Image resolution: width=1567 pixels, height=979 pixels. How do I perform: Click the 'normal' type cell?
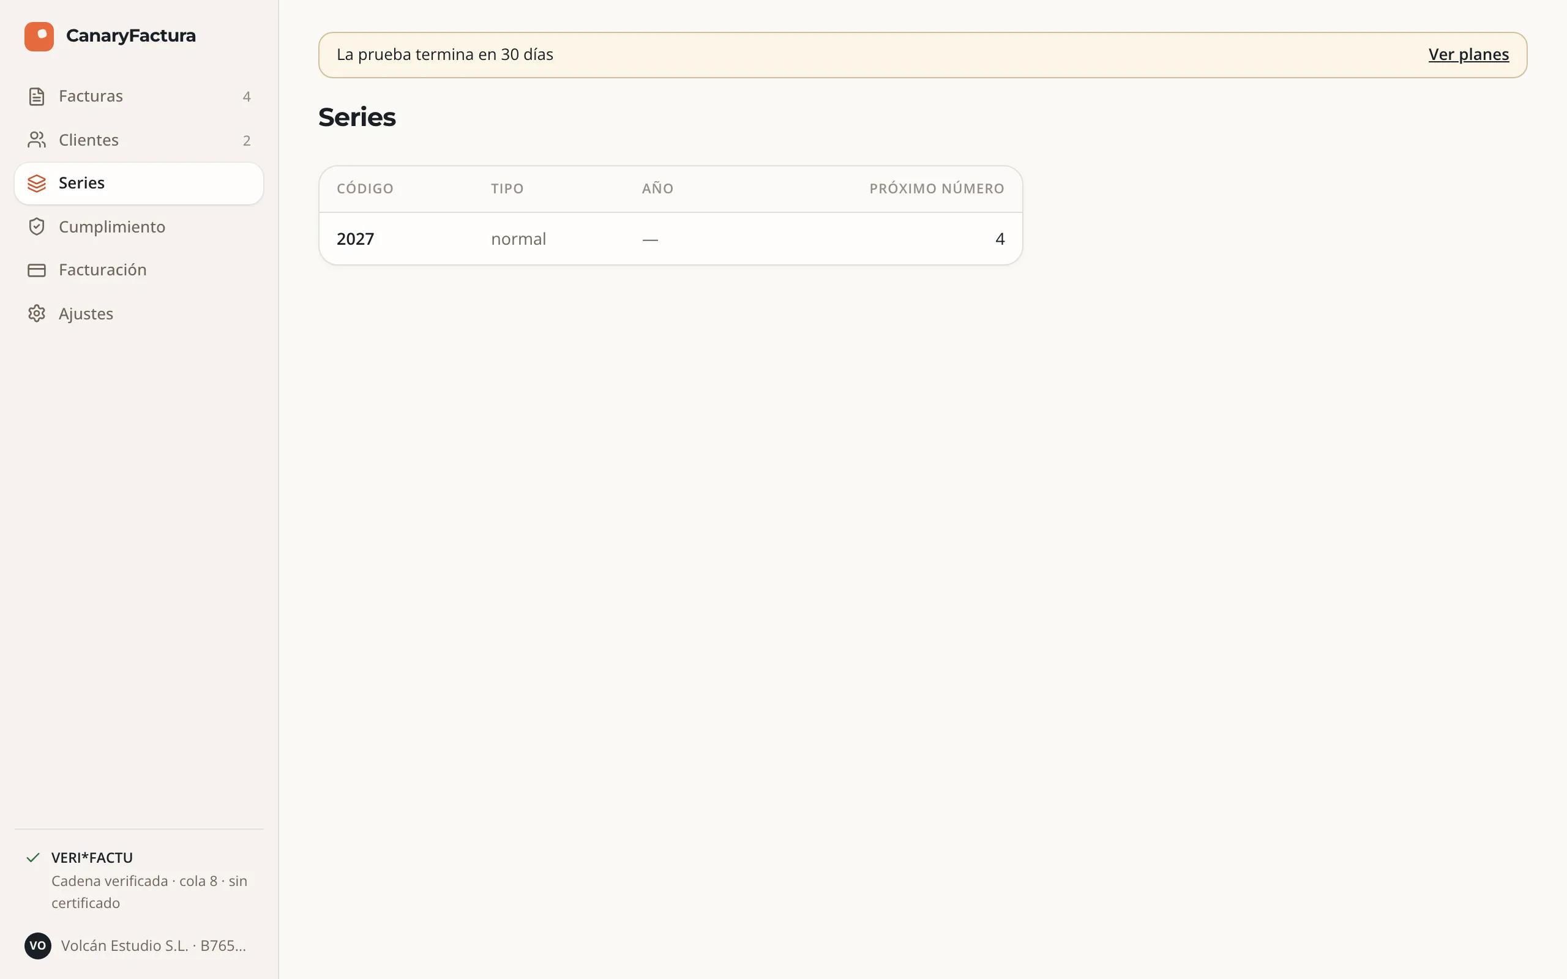point(518,239)
